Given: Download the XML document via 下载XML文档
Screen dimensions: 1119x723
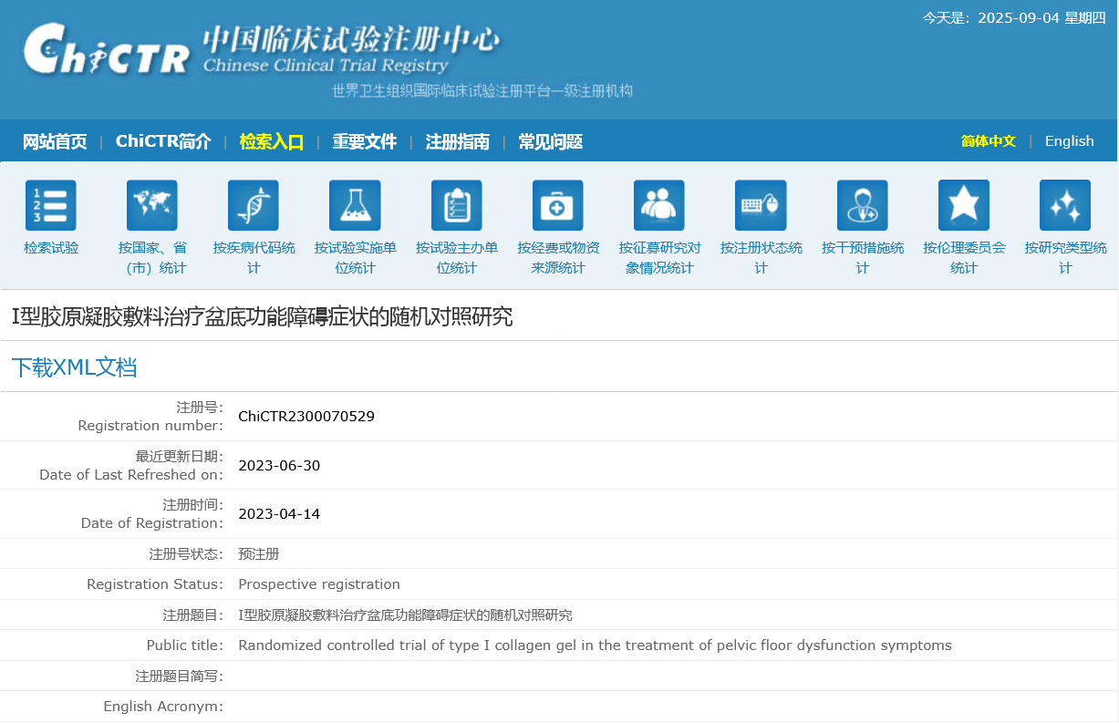Looking at the screenshot, I should pos(74,367).
